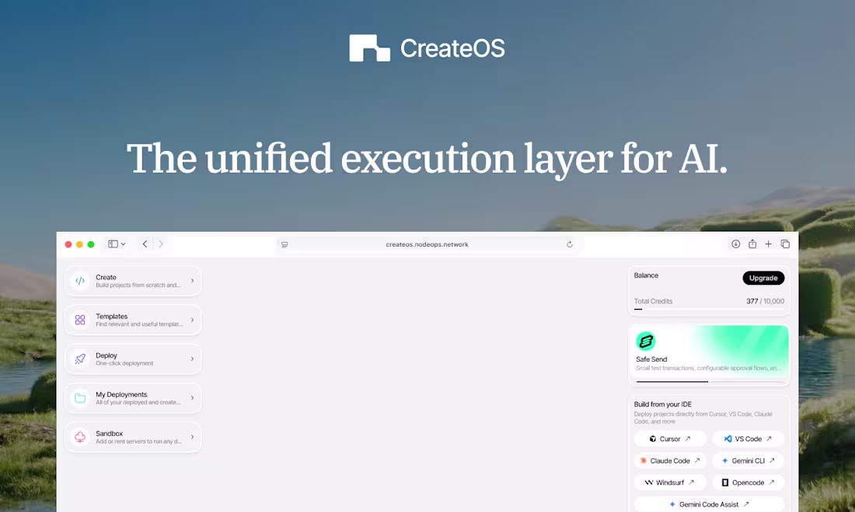Screen dimensions: 855x512
Task: Click the Total Credits progress bar
Action: (709, 310)
